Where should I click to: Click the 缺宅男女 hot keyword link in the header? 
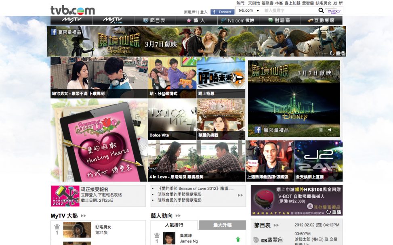323,3
